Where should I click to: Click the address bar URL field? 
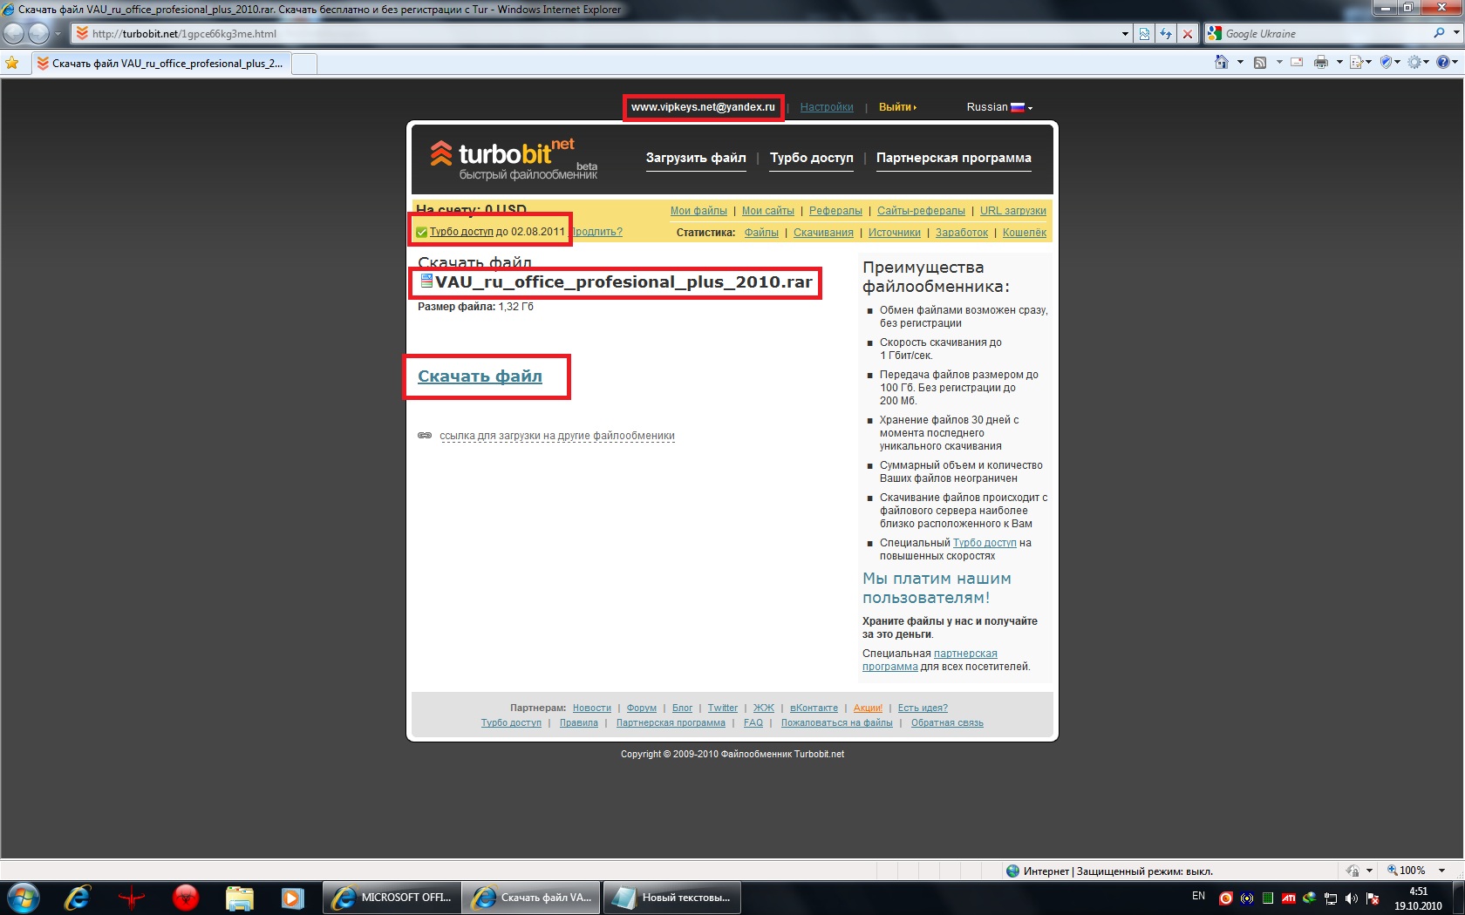[602, 34]
